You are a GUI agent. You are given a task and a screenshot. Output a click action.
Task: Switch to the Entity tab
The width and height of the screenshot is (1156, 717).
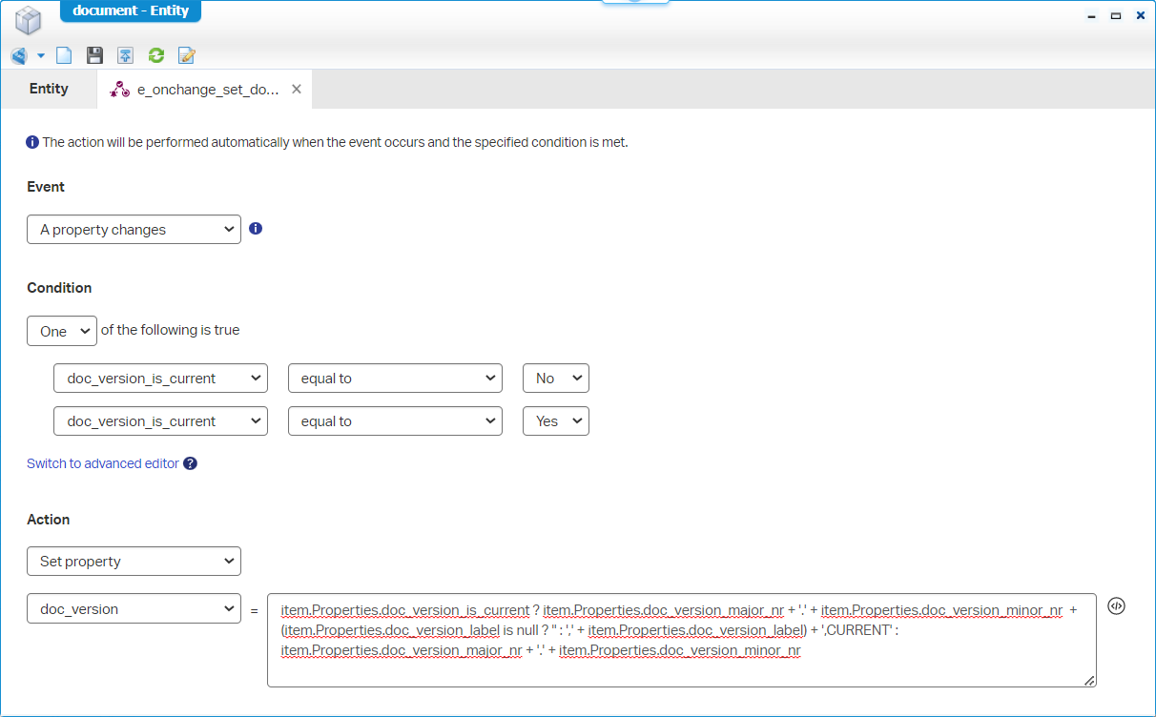pyautogui.click(x=49, y=89)
